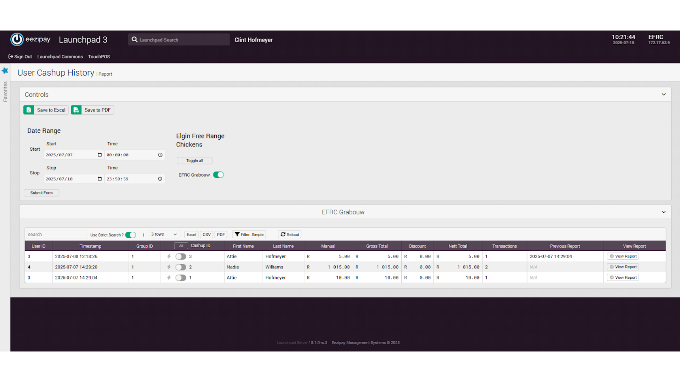Sort by User ID column header

coord(39,246)
